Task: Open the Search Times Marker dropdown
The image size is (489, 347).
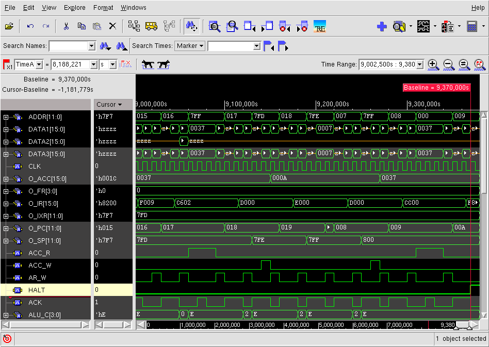Action: [190, 46]
